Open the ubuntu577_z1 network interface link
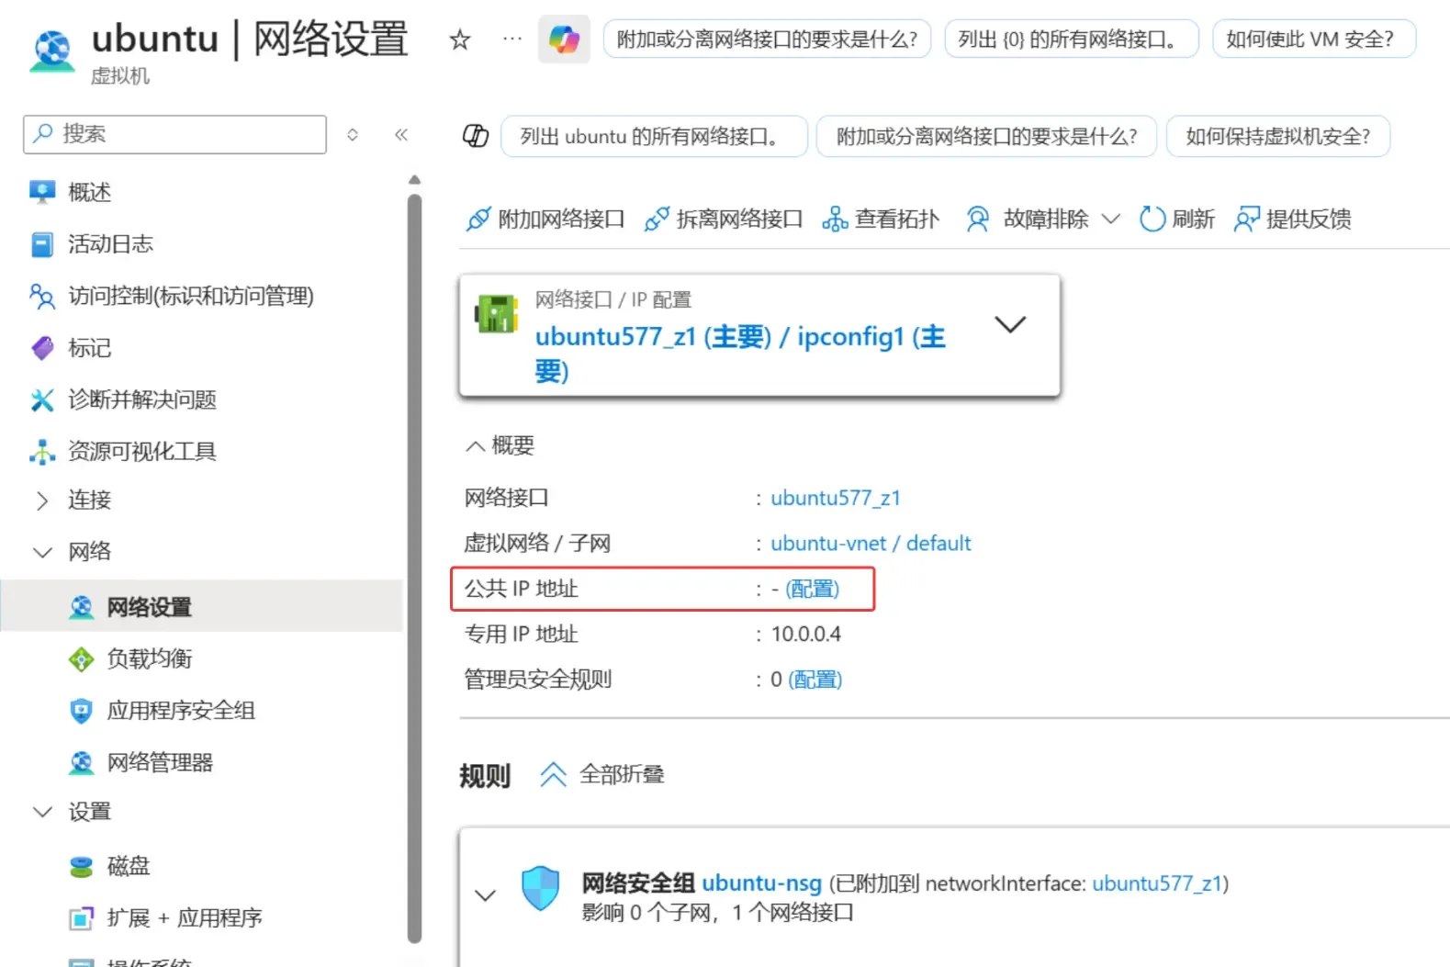This screenshot has height=967, width=1450. pos(836,498)
